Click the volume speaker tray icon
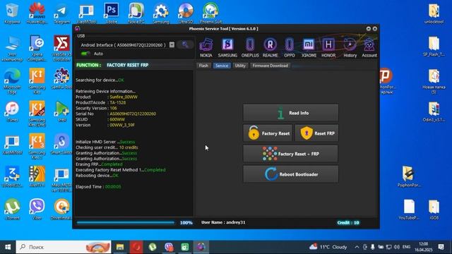452x254 pixels. point(397,247)
